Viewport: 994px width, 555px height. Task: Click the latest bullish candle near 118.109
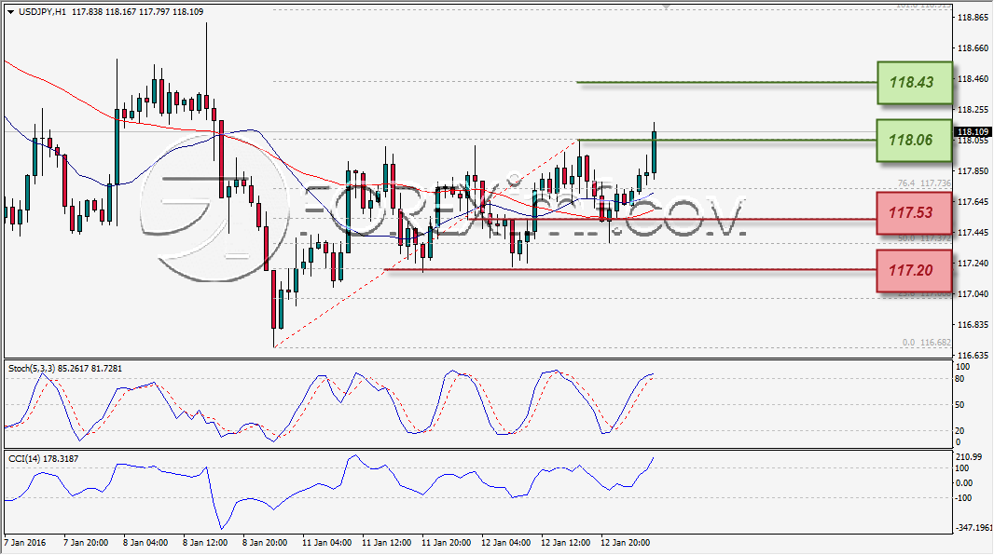pyautogui.click(x=655, y=151)
